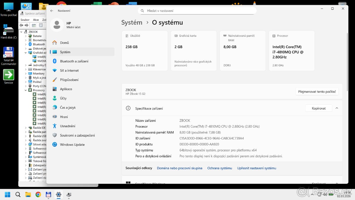Viewport: 355px width, 200px height.
Task: Open Total 64 Commander desktop shortcut
Action: [x=9, y=56]
